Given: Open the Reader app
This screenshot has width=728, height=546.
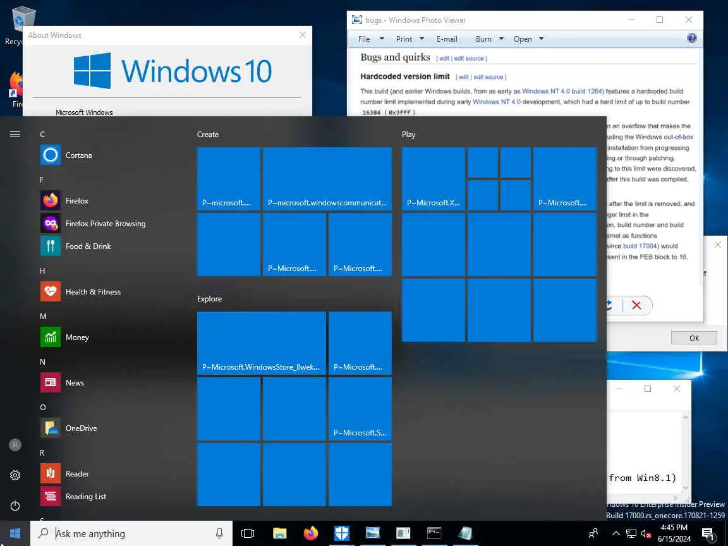Looking at the screenshot, I should coord(109,473).
